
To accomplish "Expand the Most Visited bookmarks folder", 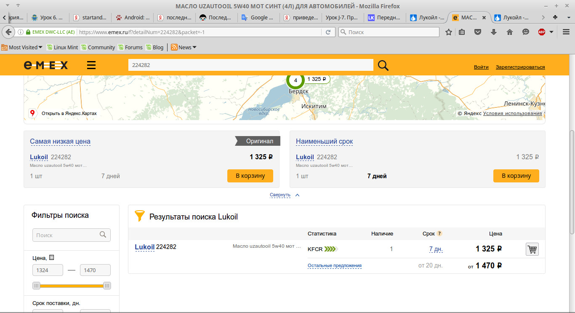I will coord(22,47).
